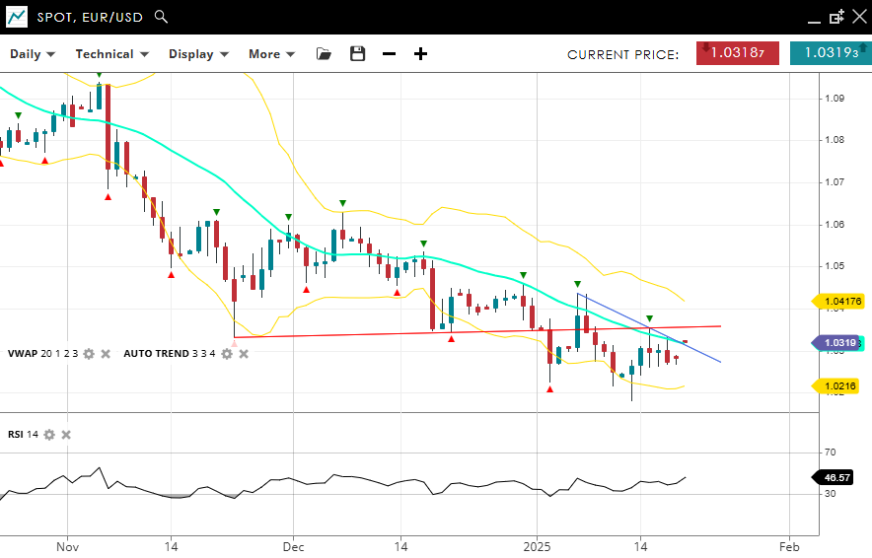Click the red sell price 1.0318 button
Screen dimensions: 872x558
[x=738, y=53]
